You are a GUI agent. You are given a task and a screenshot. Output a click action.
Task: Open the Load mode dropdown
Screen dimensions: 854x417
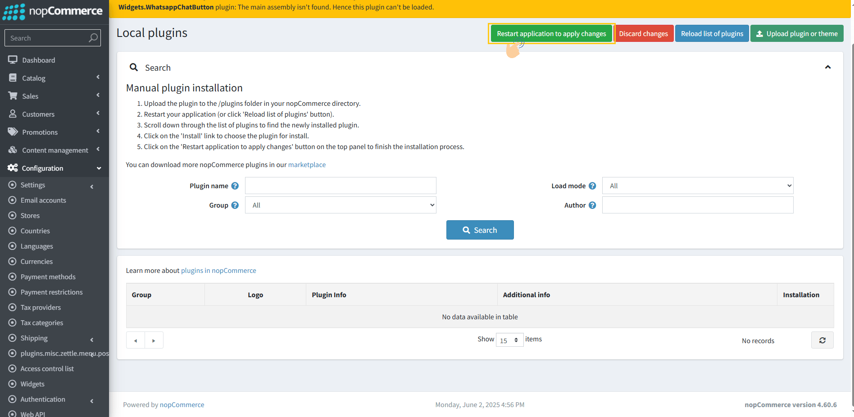[x=697, y=186]
